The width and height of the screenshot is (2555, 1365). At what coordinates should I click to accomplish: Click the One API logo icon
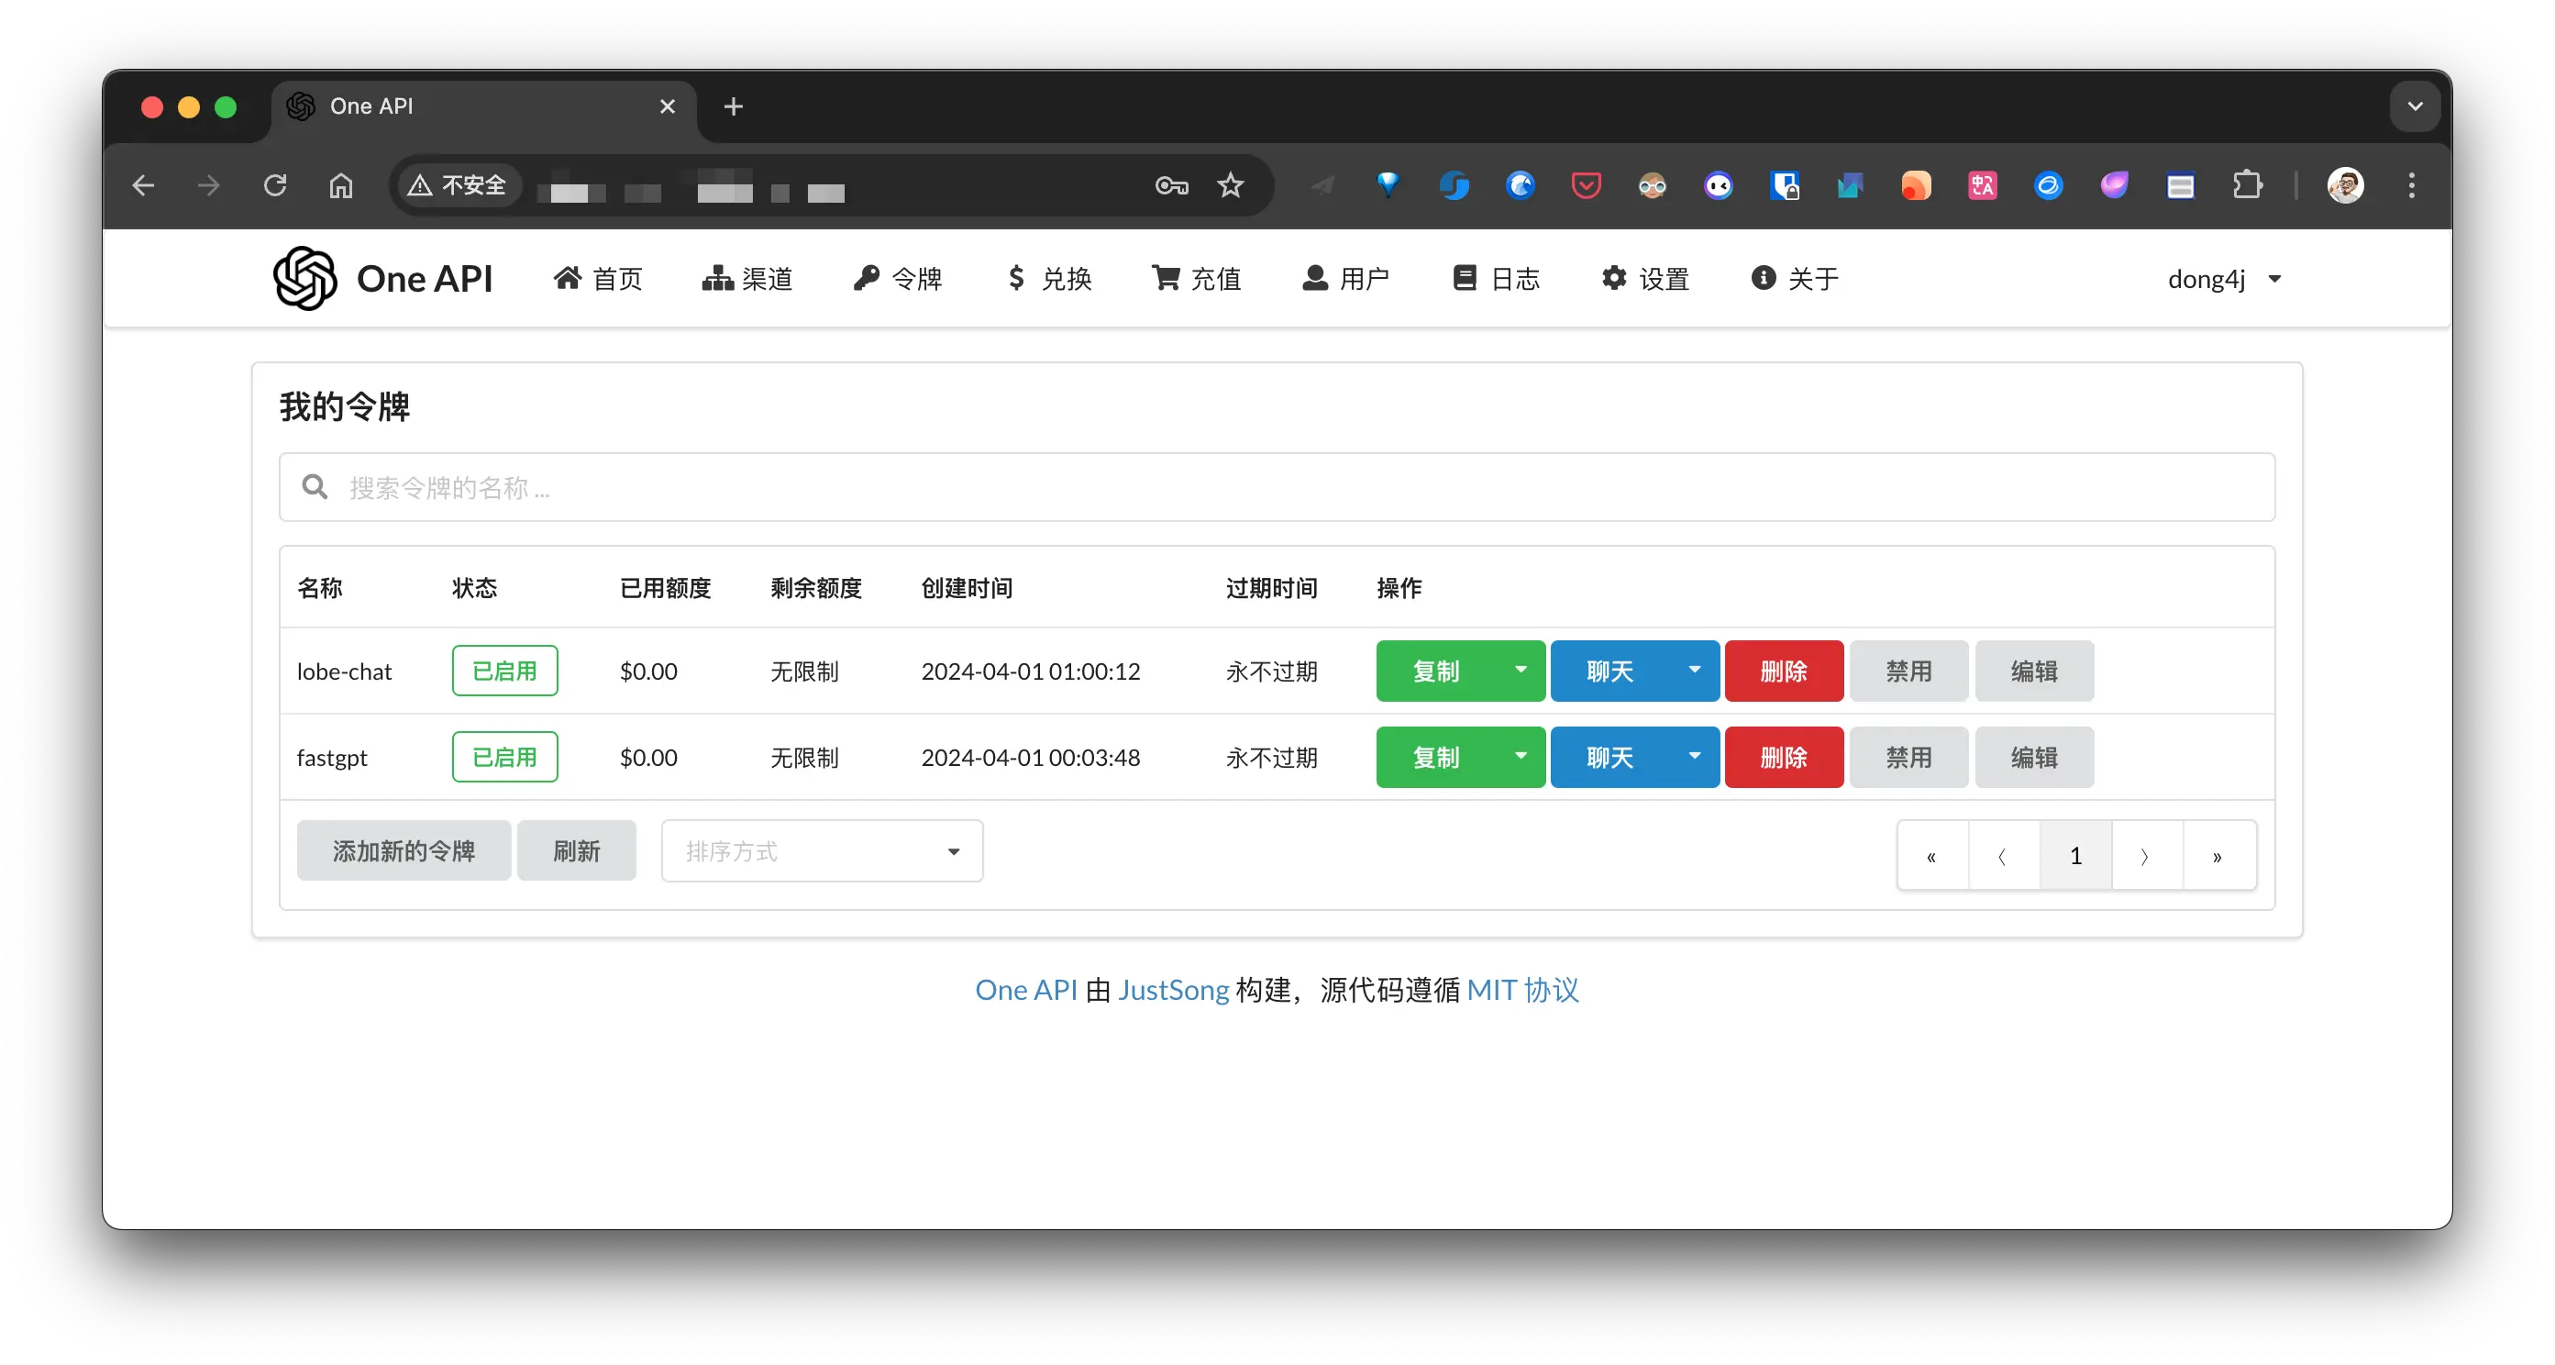[x=305, y=279]
